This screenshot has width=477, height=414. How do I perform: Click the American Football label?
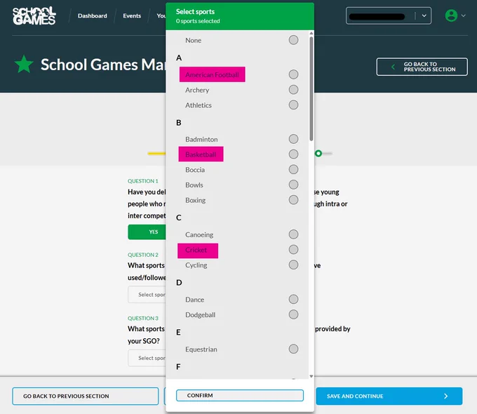point(212,74)
